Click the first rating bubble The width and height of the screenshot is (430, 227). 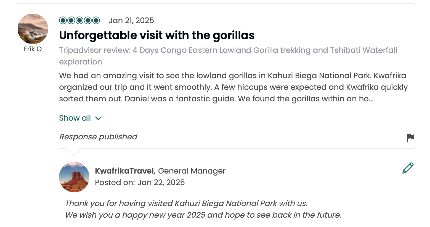pos(63,20)
